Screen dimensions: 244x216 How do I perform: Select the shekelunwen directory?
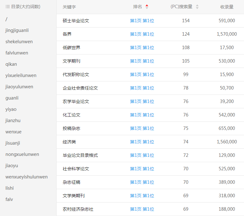click(19, 42)
